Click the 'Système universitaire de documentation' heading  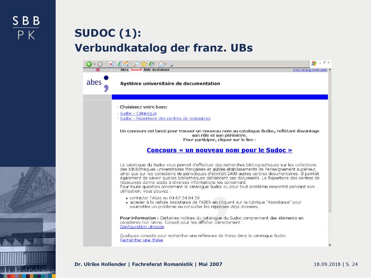[x=170, y=84]
